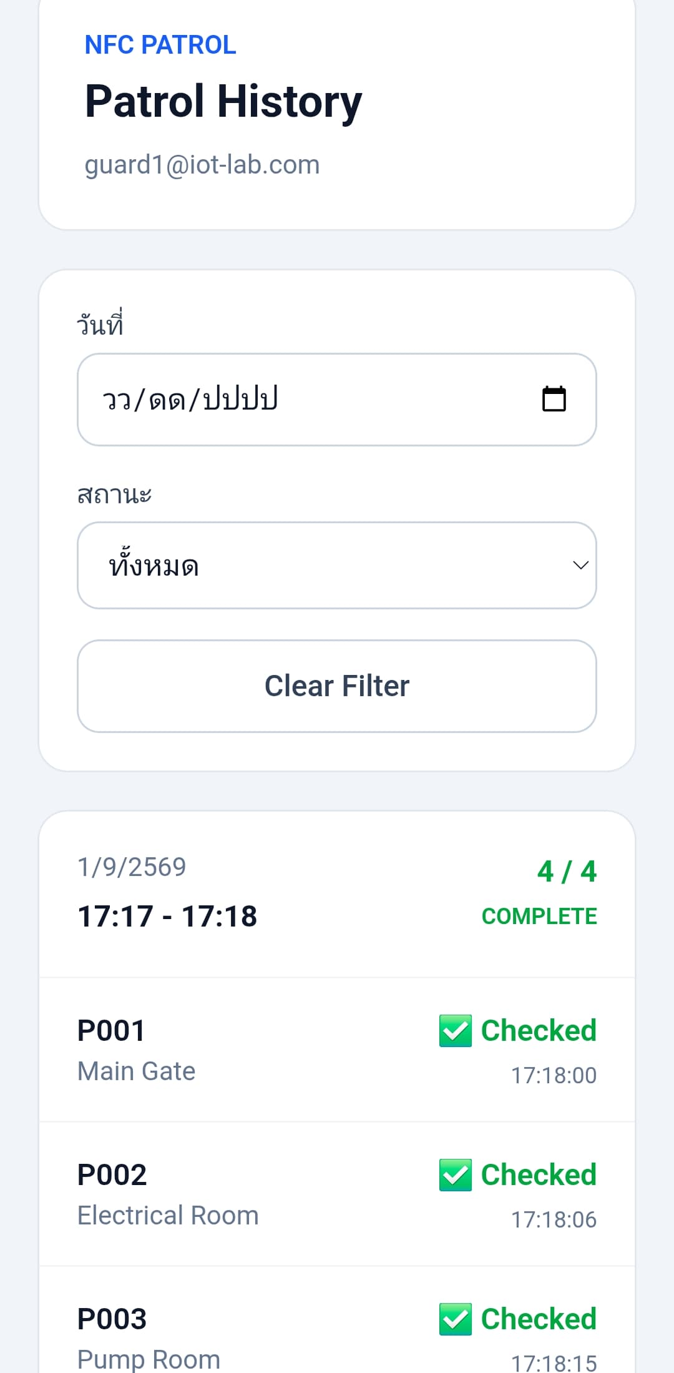Click the green check icon for P001

pos(455,1031)
